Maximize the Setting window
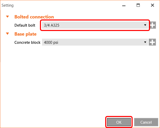Image resolution: width=160 pixels, height=128 pixels. (x=138, y=5)
